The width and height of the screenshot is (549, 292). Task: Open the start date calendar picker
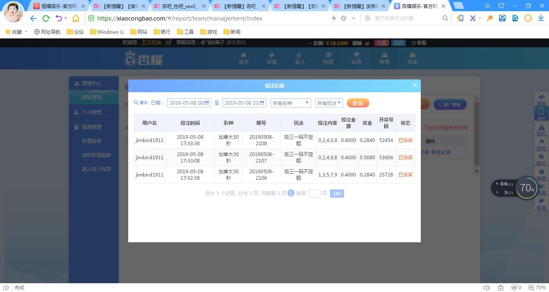(x=207, y=103)
